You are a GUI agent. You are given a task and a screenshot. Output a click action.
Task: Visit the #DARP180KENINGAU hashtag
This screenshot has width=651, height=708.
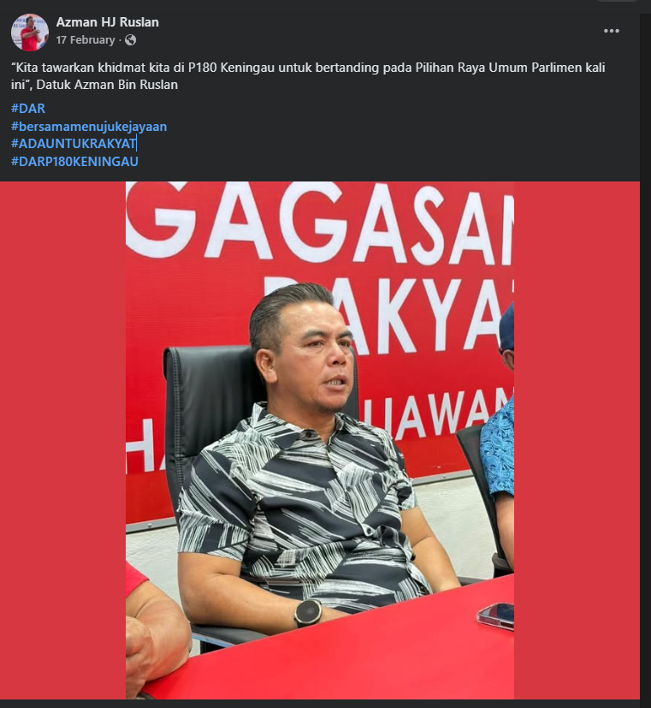pos(74,162)
